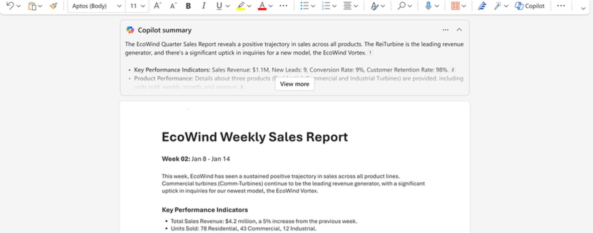593x233 pixels.
Task: Toggle underline formatting
Action: [x=219, y=6]
